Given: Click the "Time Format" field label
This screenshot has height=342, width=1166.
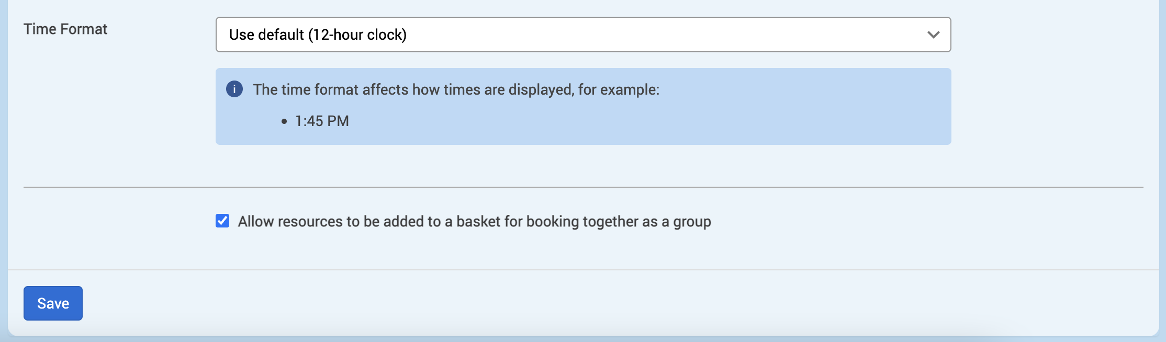Looking at the screenshot, I should (x=65, y=29).
